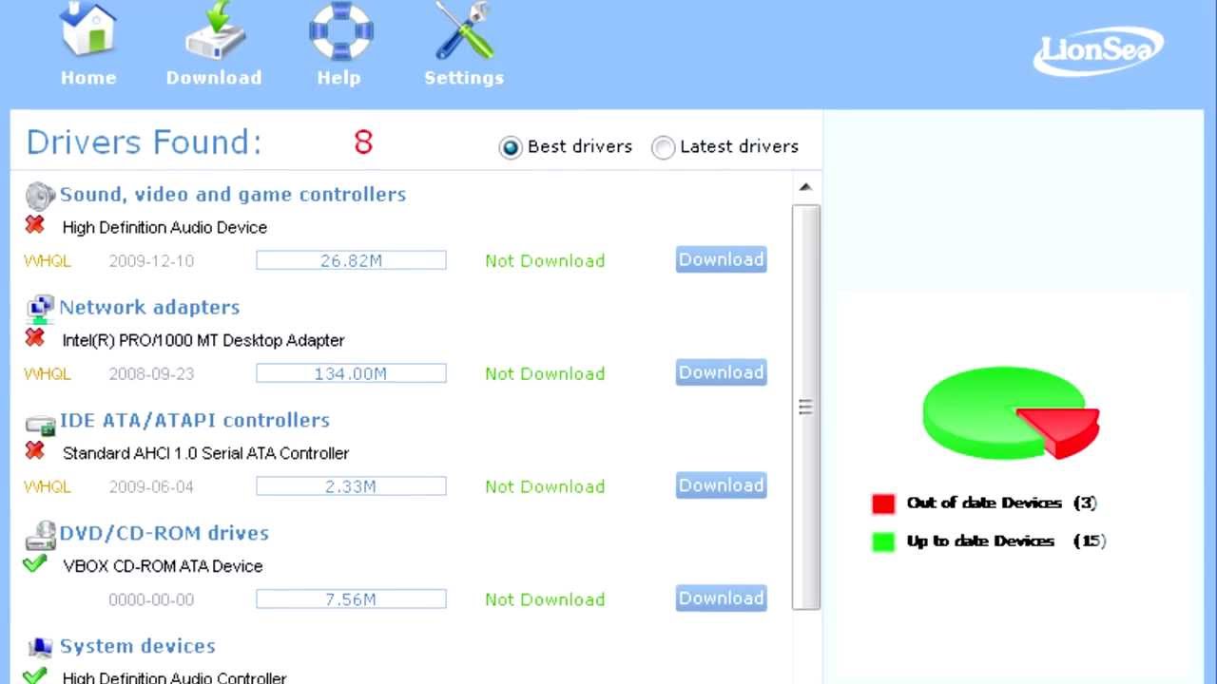Select the DVD/CD-ROM drives heading
Viewport: 1217px width, 684px height.
click(164, 533)
